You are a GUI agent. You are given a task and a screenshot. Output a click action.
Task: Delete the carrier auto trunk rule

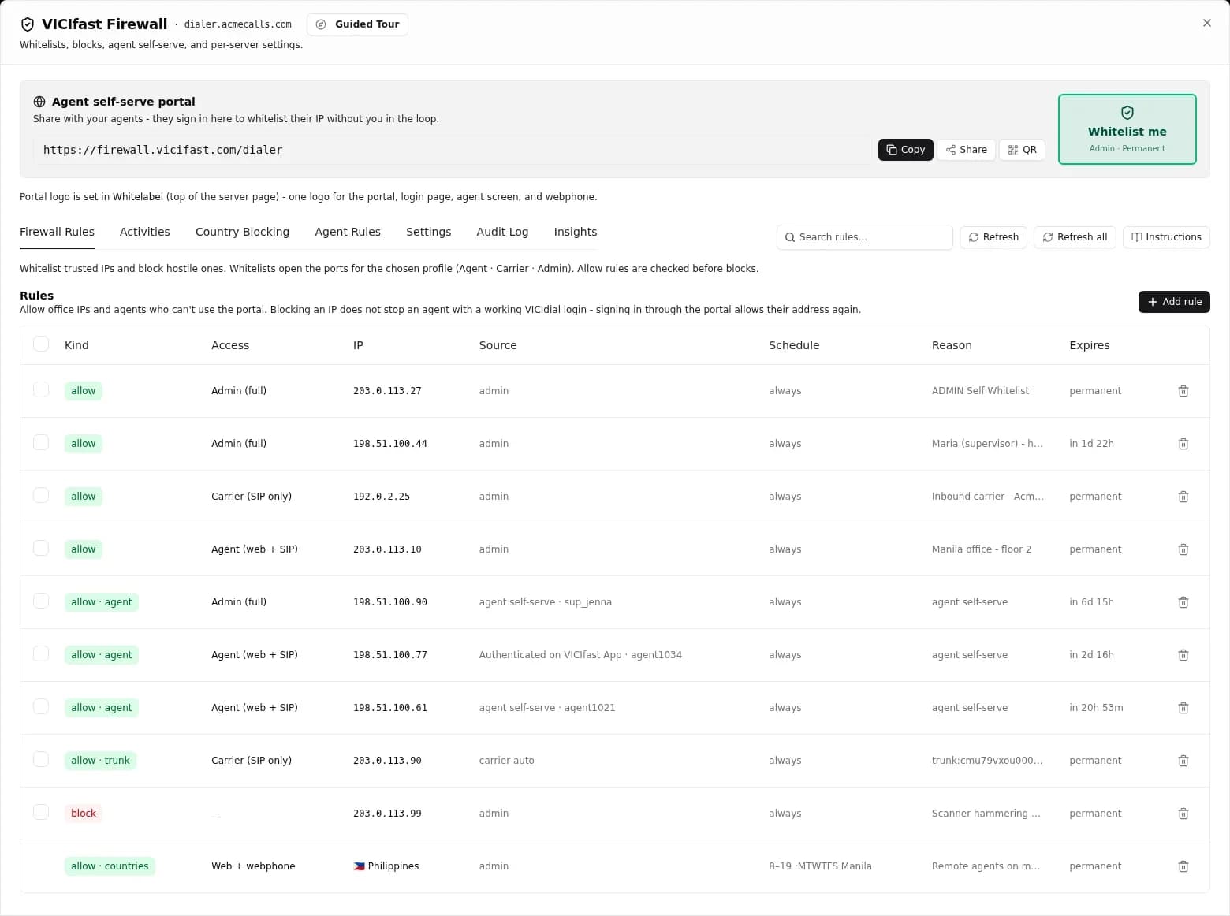(x=1183, y=761)
